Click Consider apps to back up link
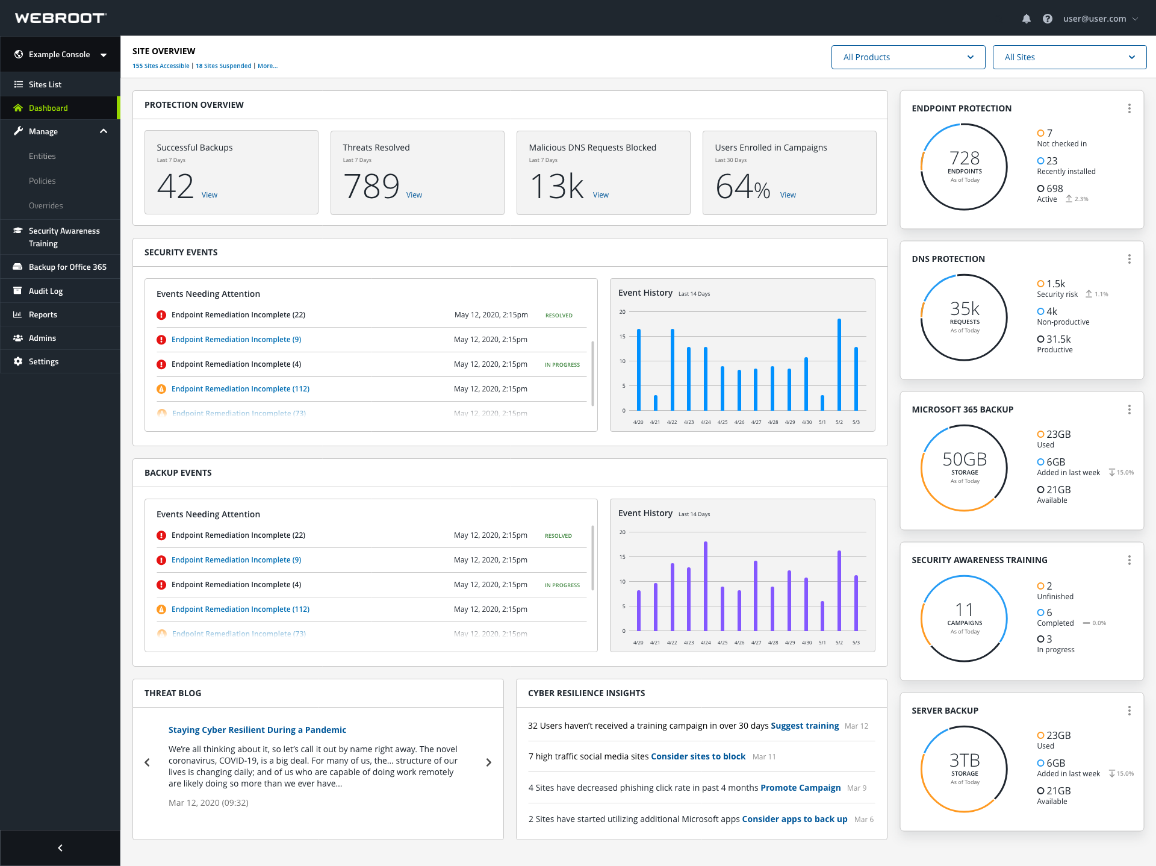Viewport: 1156px width, 866px height. point(794,819)
